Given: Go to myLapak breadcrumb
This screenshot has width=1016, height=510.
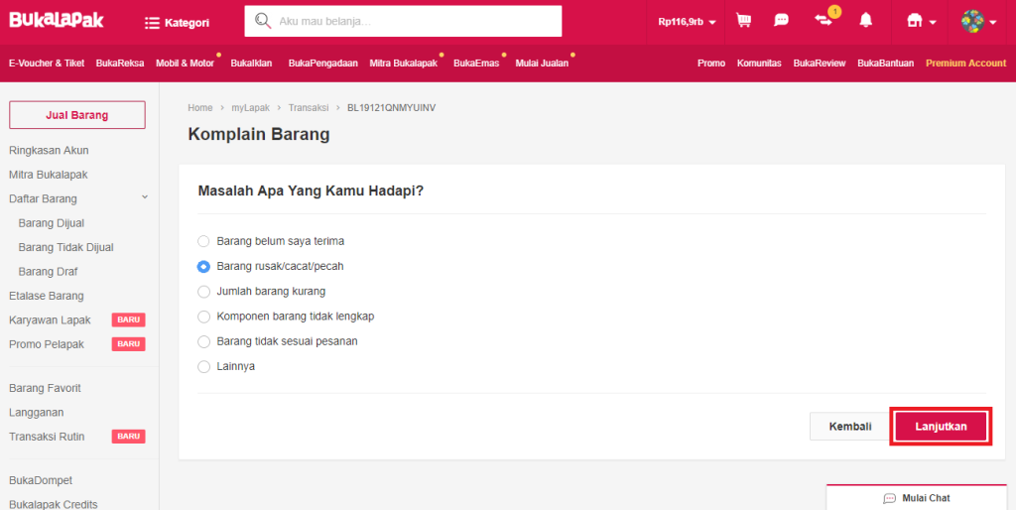Looking at the screenshot, I should point(250,107).
